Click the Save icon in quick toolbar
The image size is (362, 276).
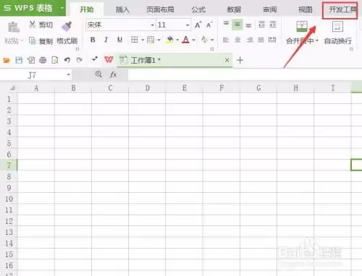click(19, 60)
